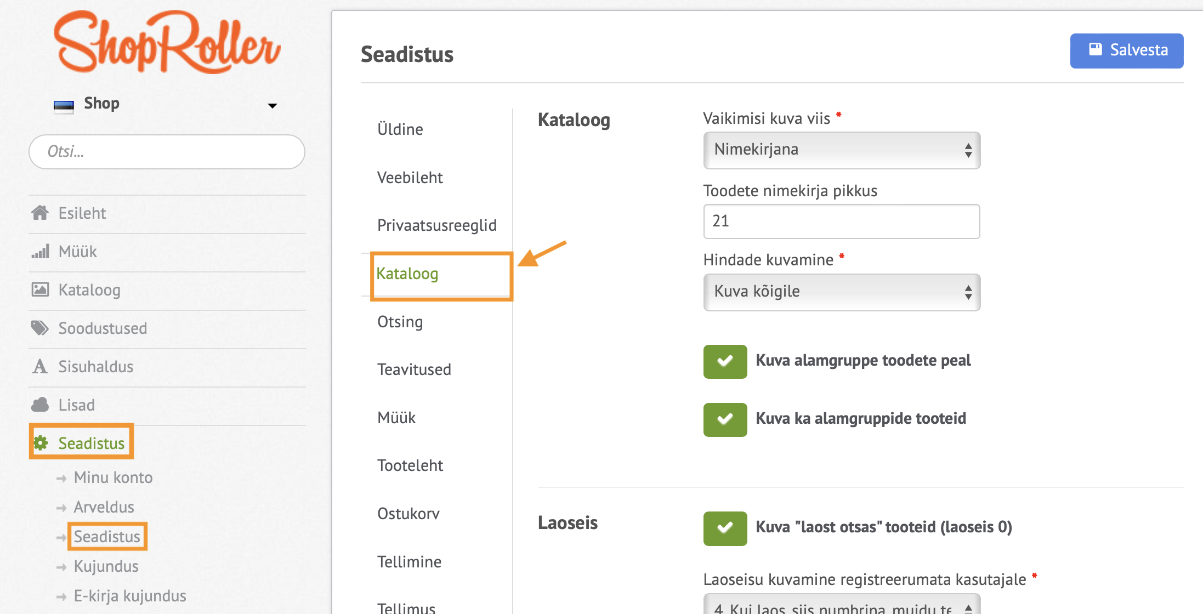Open Vaikimisi kuva viis dropdown

pyautogui.click(x=841, y=150)
